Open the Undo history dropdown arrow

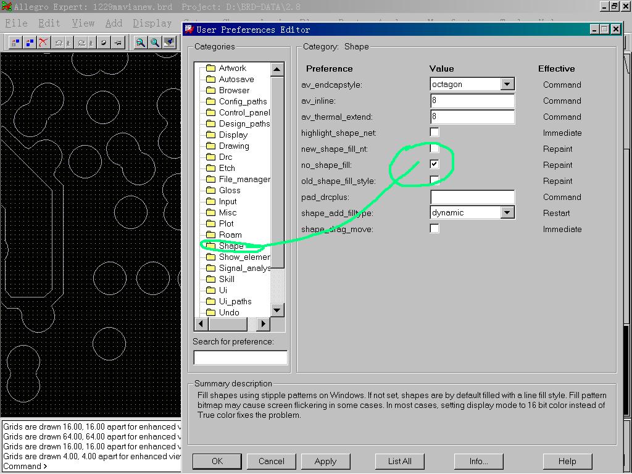pos(69,43)
